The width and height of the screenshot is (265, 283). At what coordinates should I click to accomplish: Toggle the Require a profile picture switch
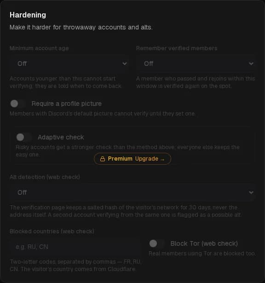(x=18, y=104)
